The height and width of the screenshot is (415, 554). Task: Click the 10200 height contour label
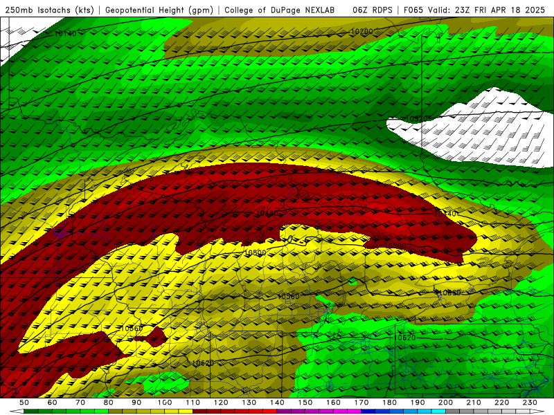[361, 32]
